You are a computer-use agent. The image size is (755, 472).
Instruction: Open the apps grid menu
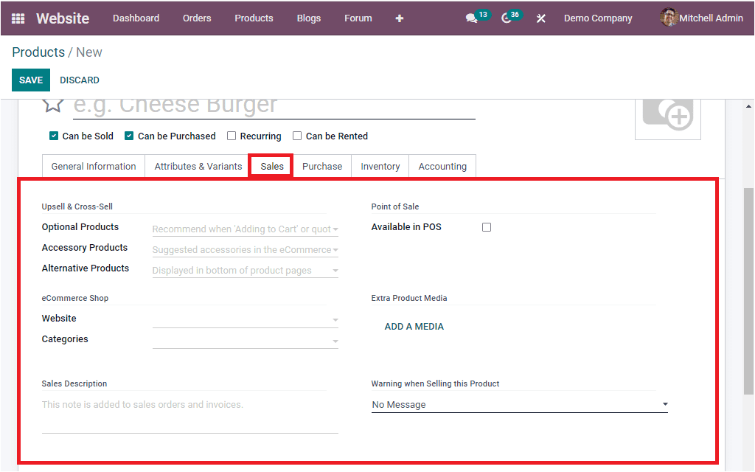[x=16, y=18]
